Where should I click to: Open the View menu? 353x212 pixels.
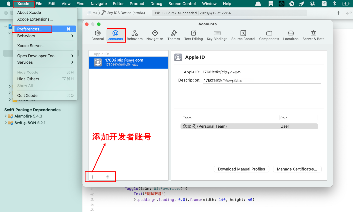[66, 4]
